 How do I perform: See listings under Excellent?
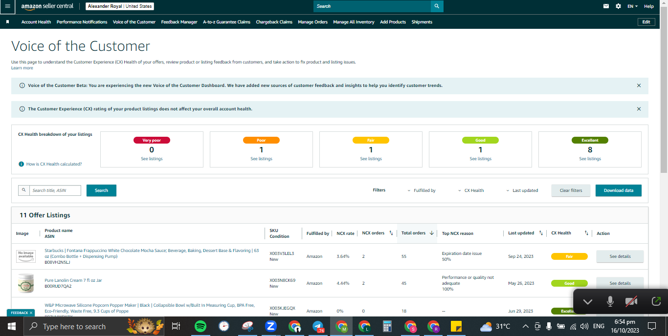click(590, 159)
